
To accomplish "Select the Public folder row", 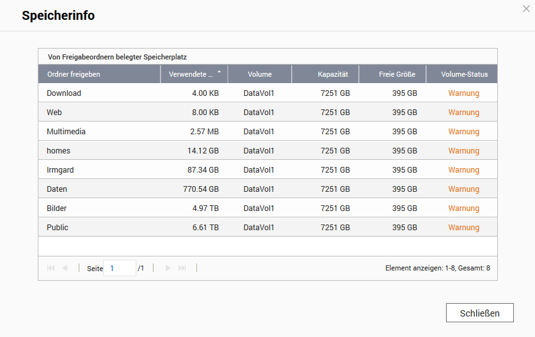I will [267, 227].
